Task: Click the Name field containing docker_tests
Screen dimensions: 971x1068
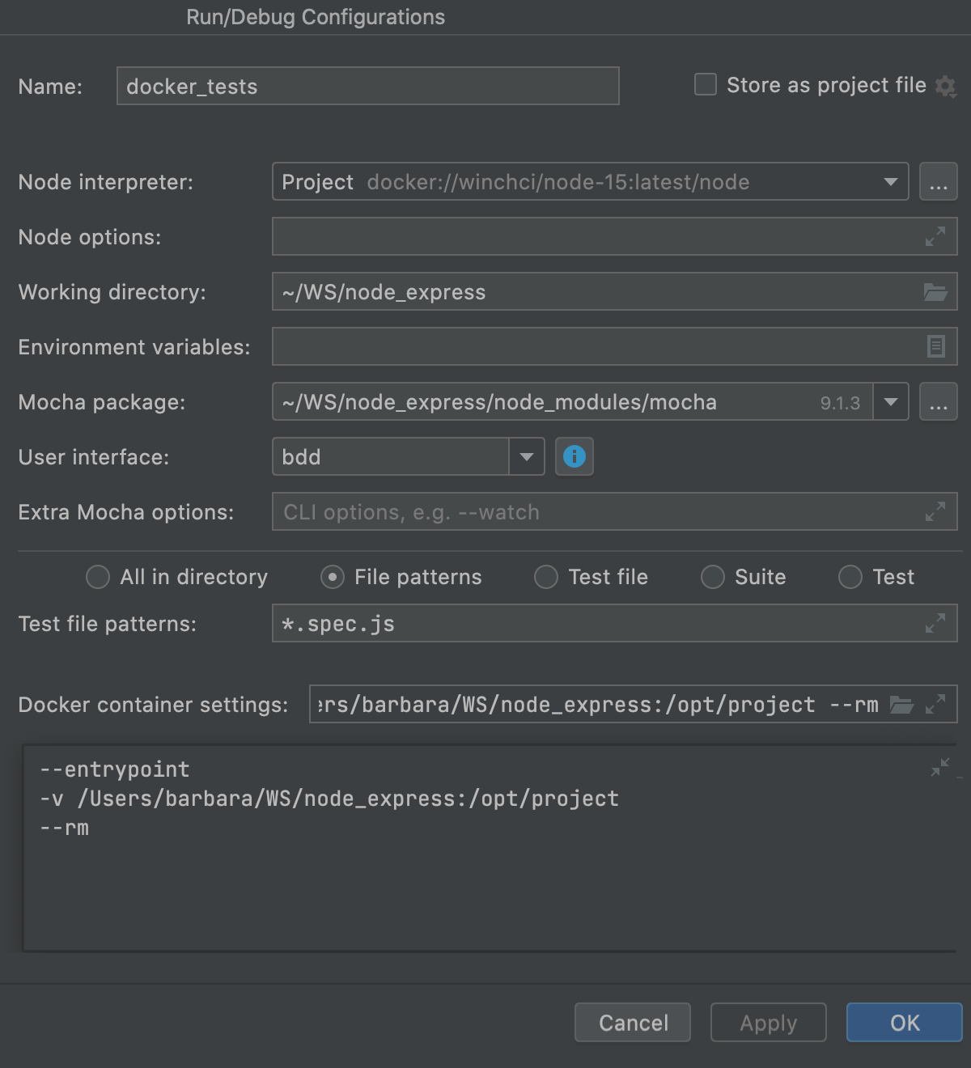Action: (x=368, y=87)
